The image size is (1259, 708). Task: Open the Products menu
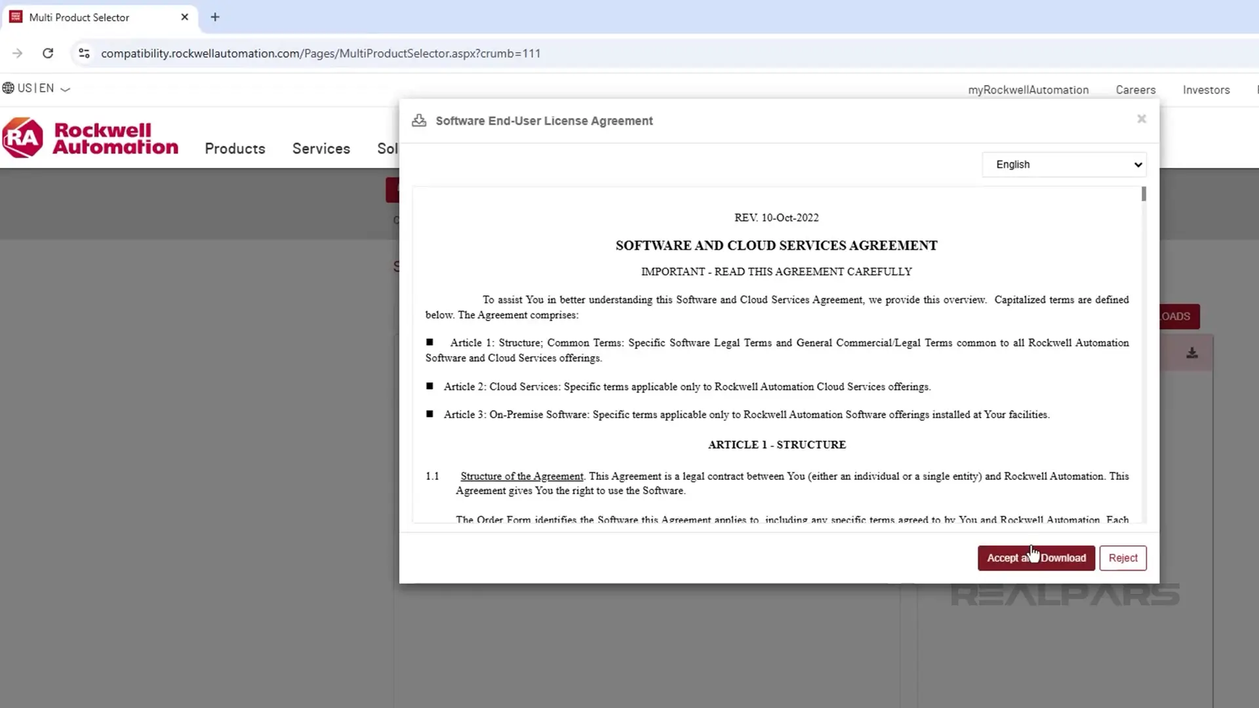pos(235,149)
